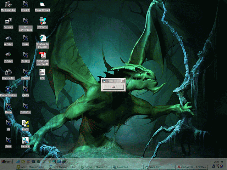This screenshot has width=227, height=170.
Task: Open the Start menu
Action: click(6, 161)
